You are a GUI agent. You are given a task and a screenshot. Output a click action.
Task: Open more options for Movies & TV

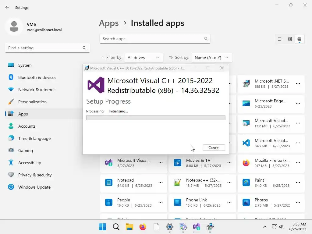tap(229, 163)
